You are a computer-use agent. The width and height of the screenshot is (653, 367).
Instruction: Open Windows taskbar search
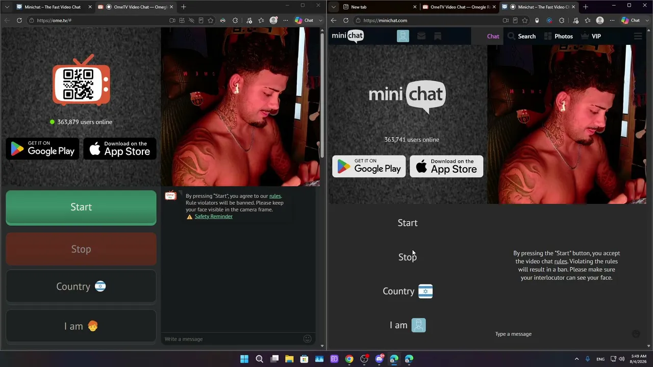(x=259, y=359)
